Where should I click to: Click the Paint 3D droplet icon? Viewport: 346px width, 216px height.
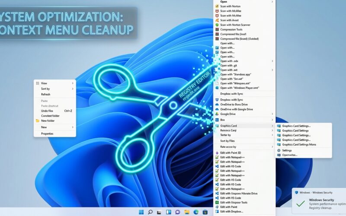[x=217, y=152]
